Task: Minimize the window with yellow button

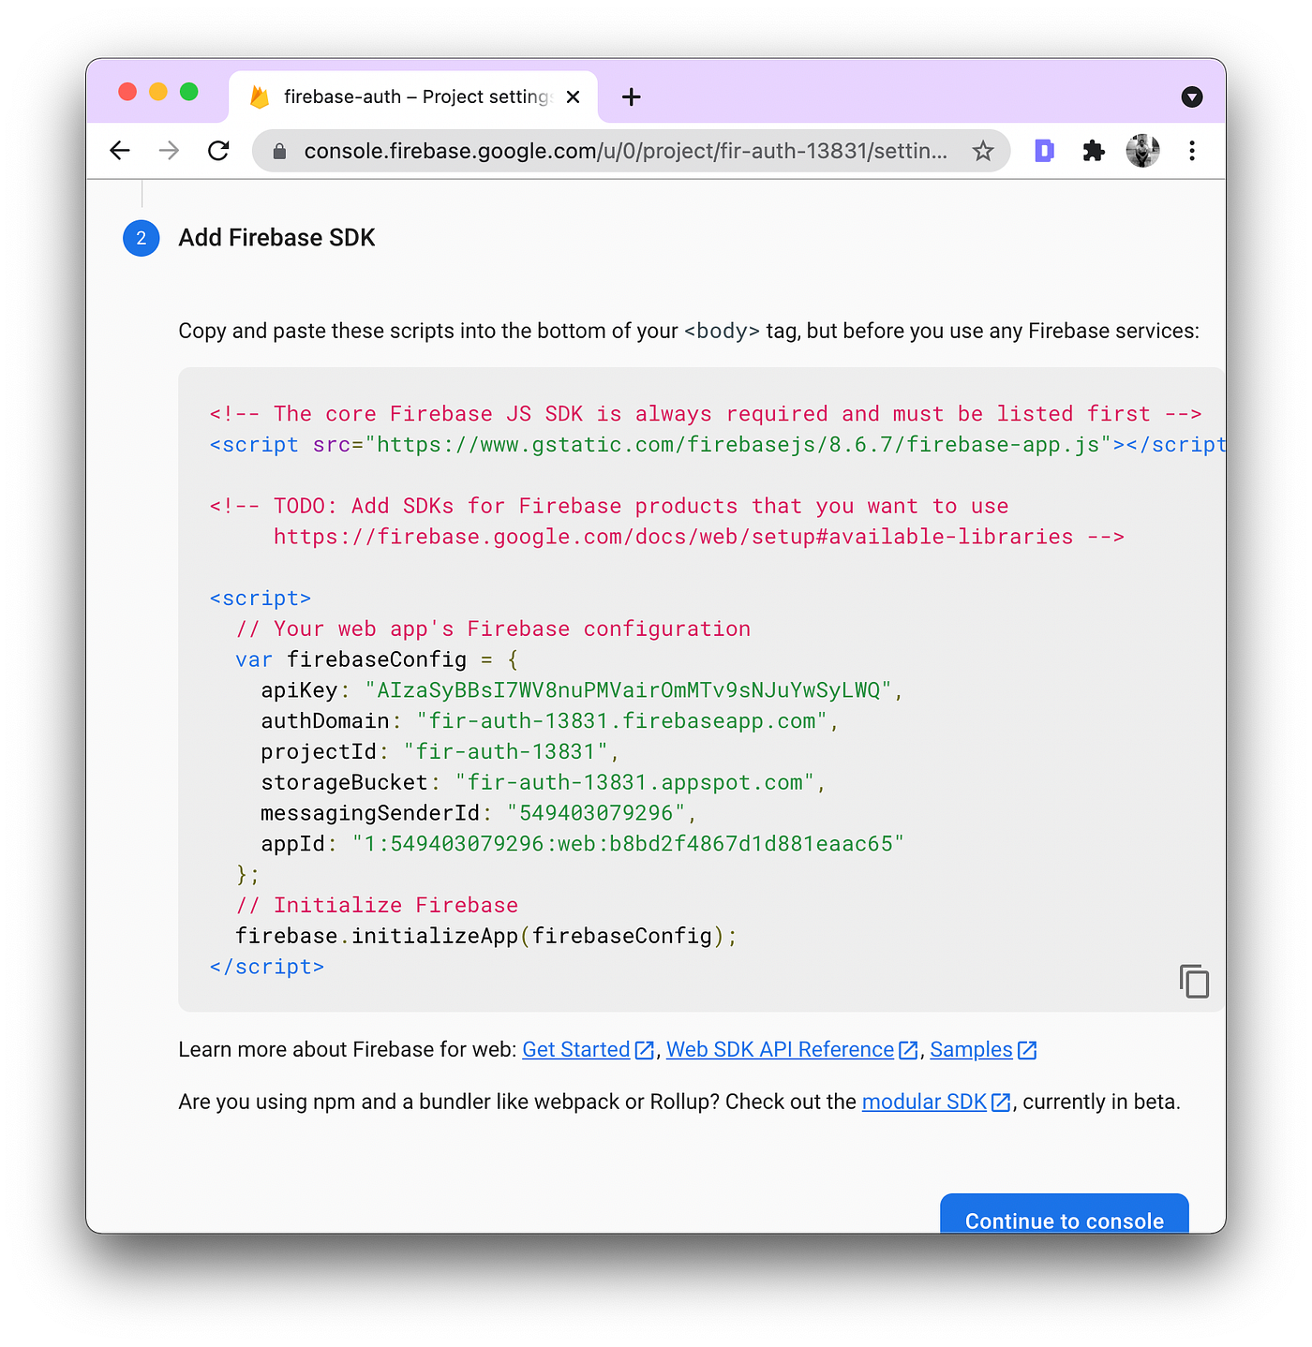Action: coord(158,91)
